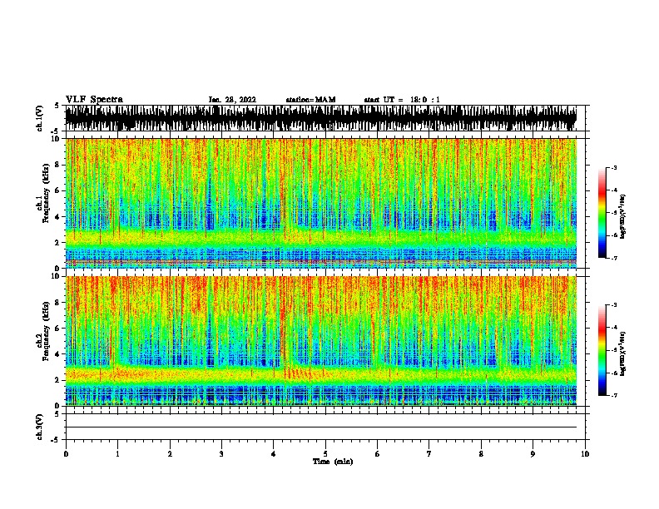
Task: Select the 'Jan. 28, 2022' date text
Action: pyautogui.click(x=232, y=100)
